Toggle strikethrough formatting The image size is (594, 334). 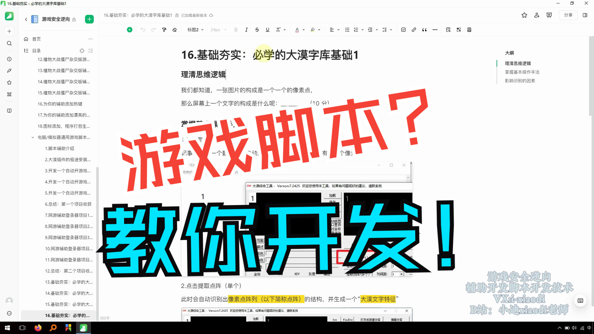pyautogui.click(x=257, y=30)
